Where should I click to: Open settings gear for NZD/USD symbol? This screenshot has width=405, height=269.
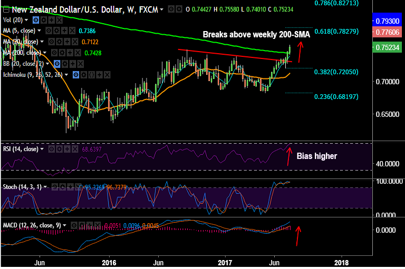click(x=179, y=9)
